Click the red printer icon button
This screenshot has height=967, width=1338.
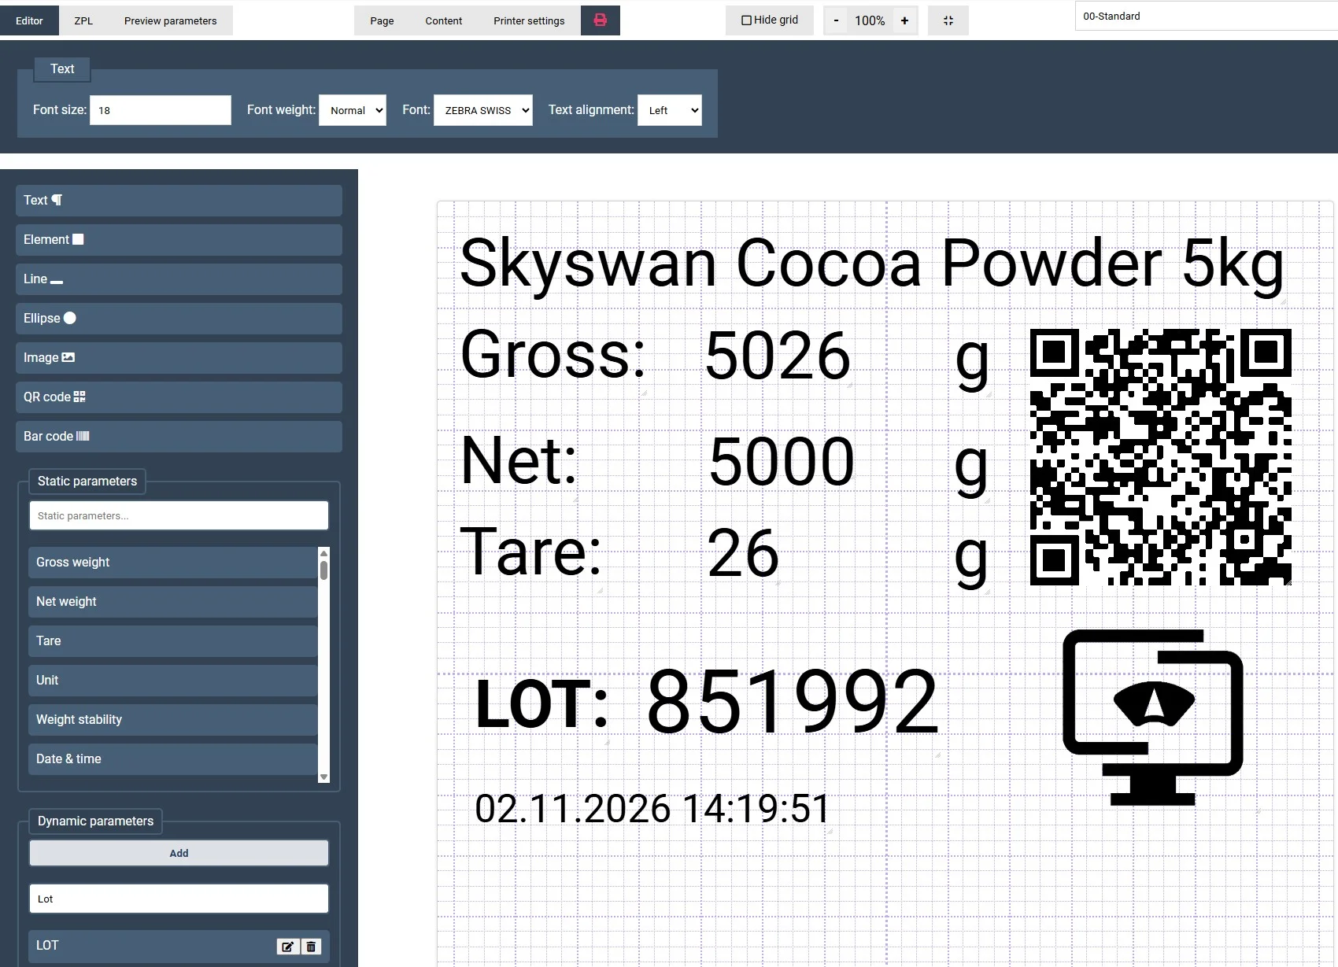point(600,20)
